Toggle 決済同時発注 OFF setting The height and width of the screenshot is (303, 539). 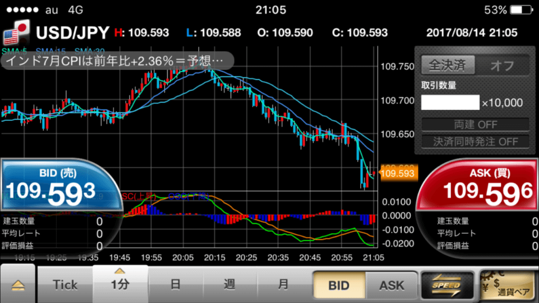click(x=475, y=142)
